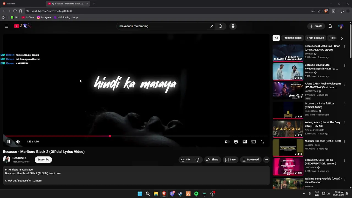The width and height of the screenshot is (352, 198).
Task: Cast video with Play on TV icon
Action: pos(254,142)
